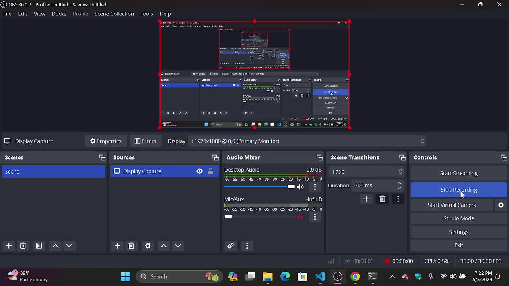Add a new source with plus icon
The image size is (509, 286).
[117, 246]
